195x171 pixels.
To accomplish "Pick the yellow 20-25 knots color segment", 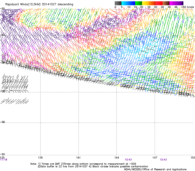I will (145, 3).
